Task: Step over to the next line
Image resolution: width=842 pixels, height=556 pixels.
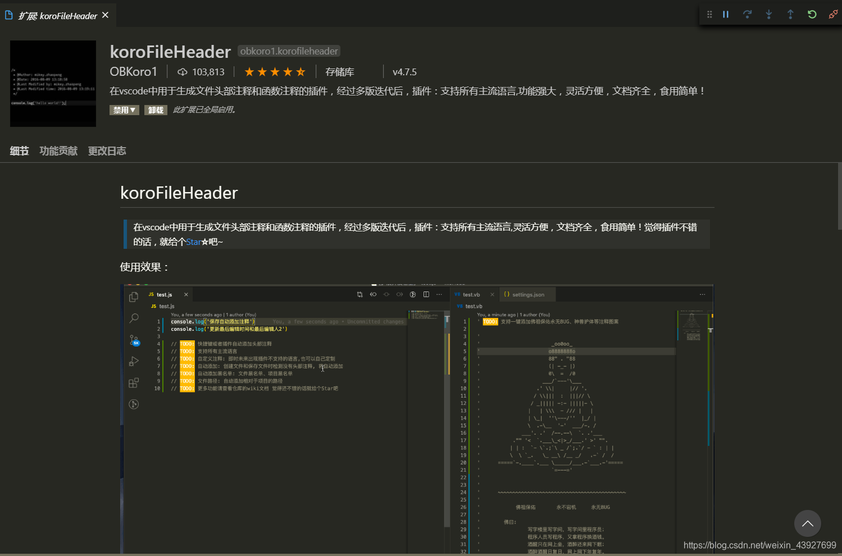Action: coord(747,14)
